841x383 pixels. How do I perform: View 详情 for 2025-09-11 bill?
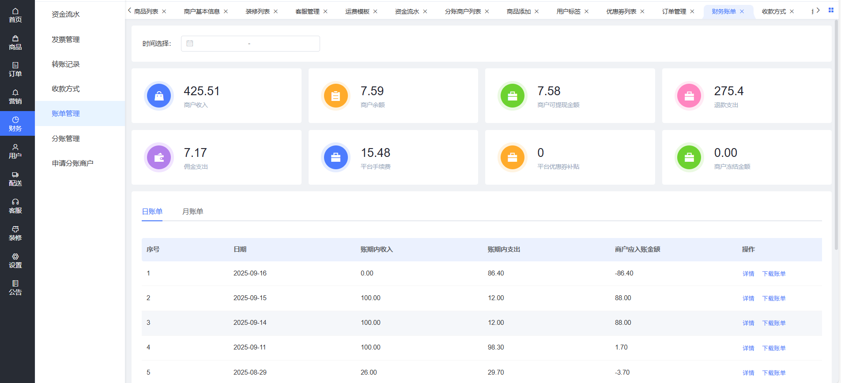748,348
